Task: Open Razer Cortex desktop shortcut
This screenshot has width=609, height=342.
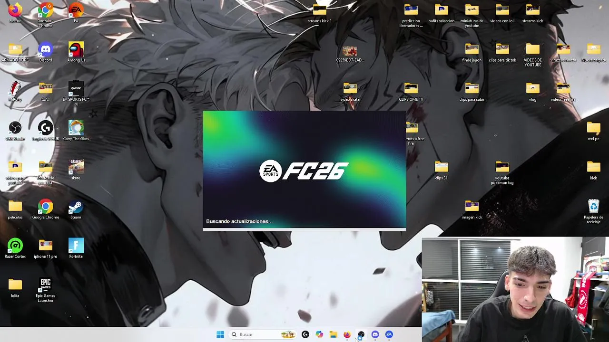Action: click(x=15, y=249)
